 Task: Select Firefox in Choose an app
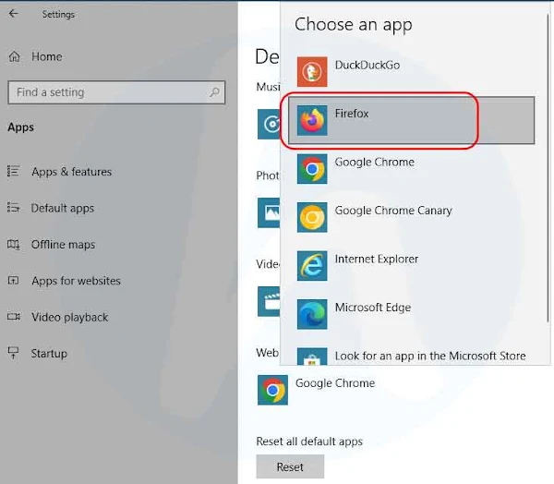coord(411,120)
